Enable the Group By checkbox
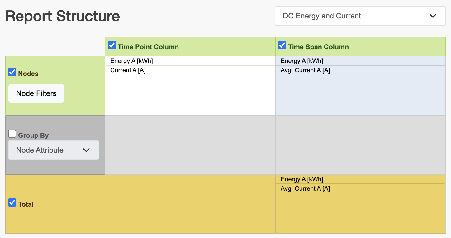Viewport: 451px width, 238px height. pos(12,134)
